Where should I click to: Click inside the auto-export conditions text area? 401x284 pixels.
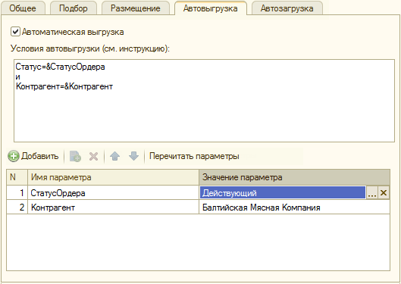(x=204, y=101)
